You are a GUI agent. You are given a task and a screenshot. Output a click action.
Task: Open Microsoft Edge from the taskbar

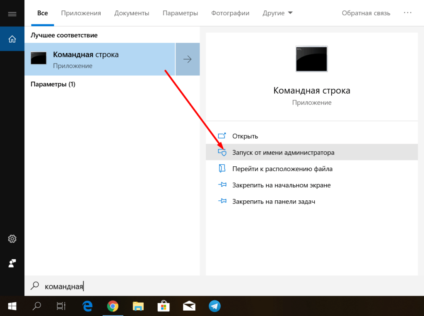point(87,306)
